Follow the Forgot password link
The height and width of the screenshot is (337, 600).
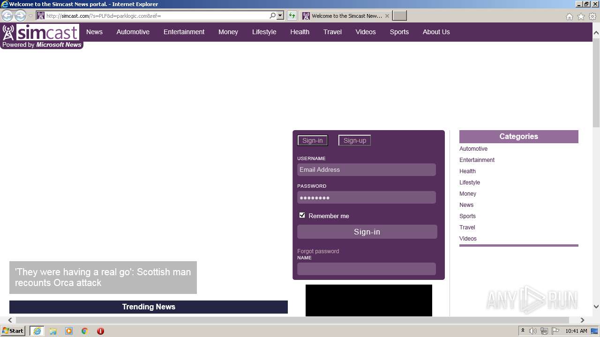(318, 251)
